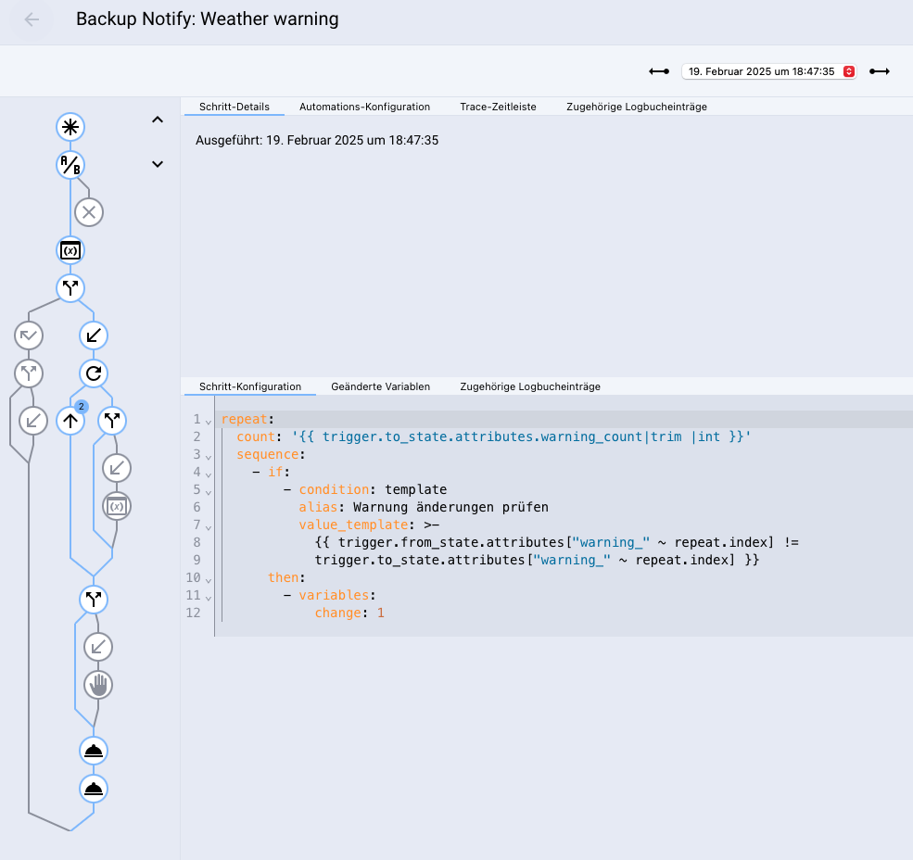Select the grey arrow node above the hand node

coord(98,647)
